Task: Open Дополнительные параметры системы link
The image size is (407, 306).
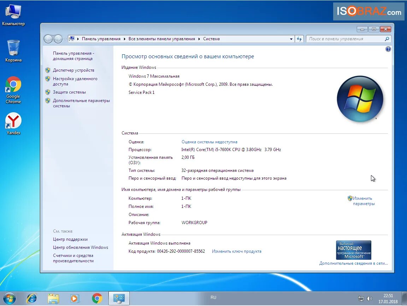Action: click(x=81, y=103)
